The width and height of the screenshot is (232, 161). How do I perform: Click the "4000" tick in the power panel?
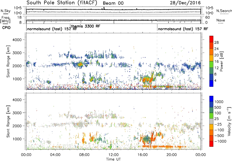pyautogui.click(x=17, y=40)
